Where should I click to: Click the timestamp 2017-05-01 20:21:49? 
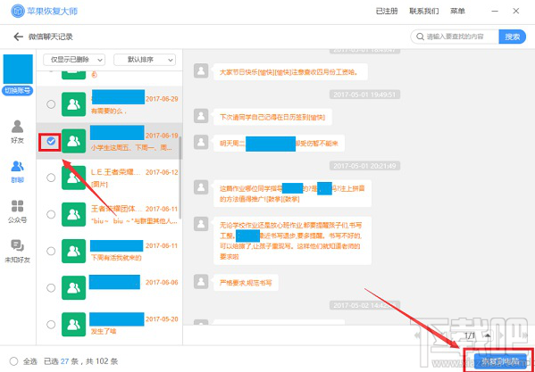364,166
